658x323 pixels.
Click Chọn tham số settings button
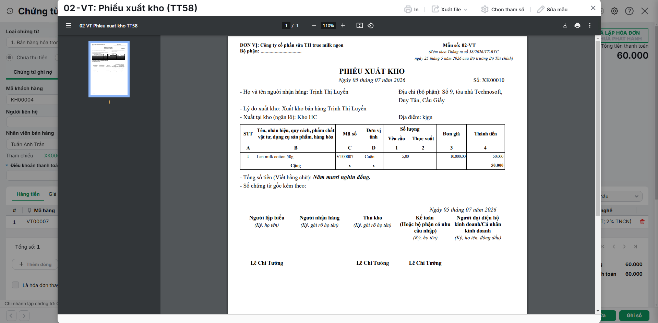click(x=503, y=9)
